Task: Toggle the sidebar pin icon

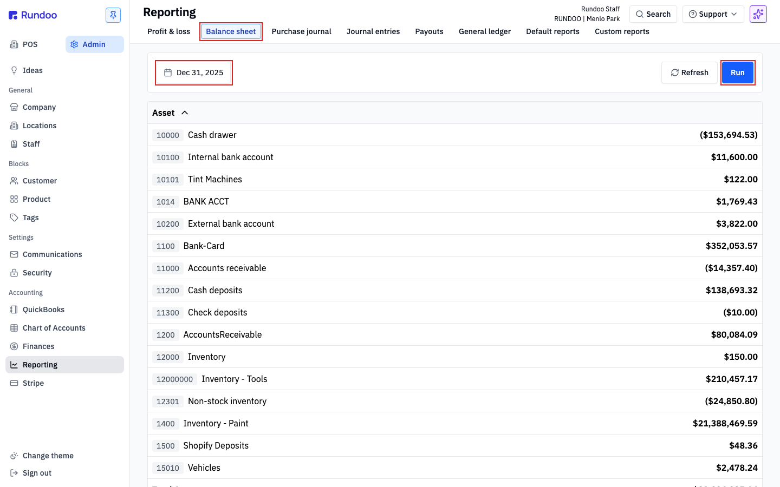Action: pyautogui.click(x=113, y=15)
